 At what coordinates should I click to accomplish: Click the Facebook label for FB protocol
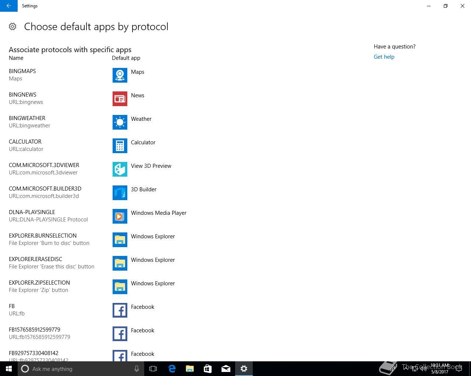click(142, 307)
